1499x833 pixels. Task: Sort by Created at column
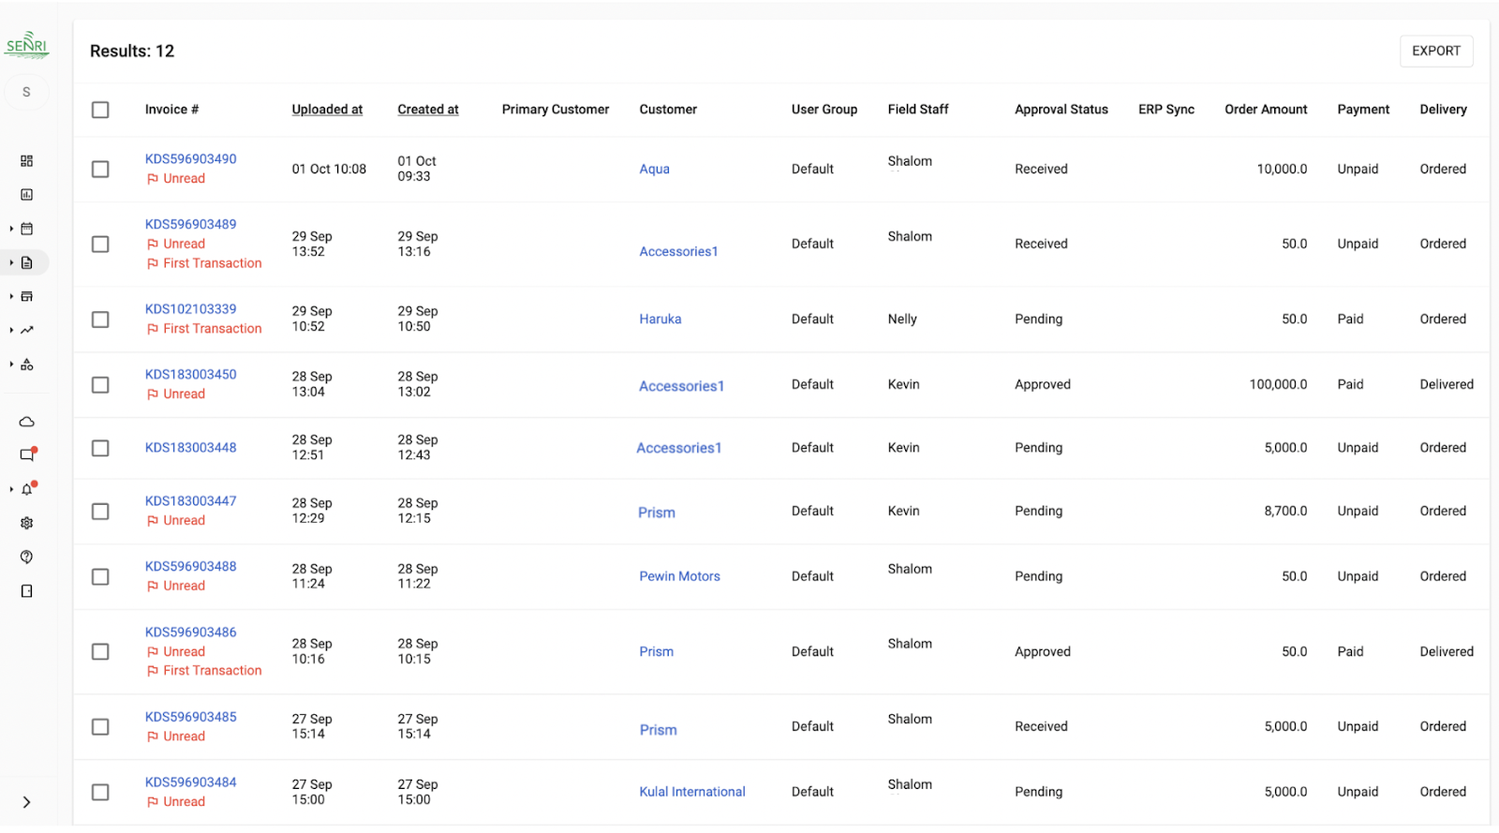428,110
